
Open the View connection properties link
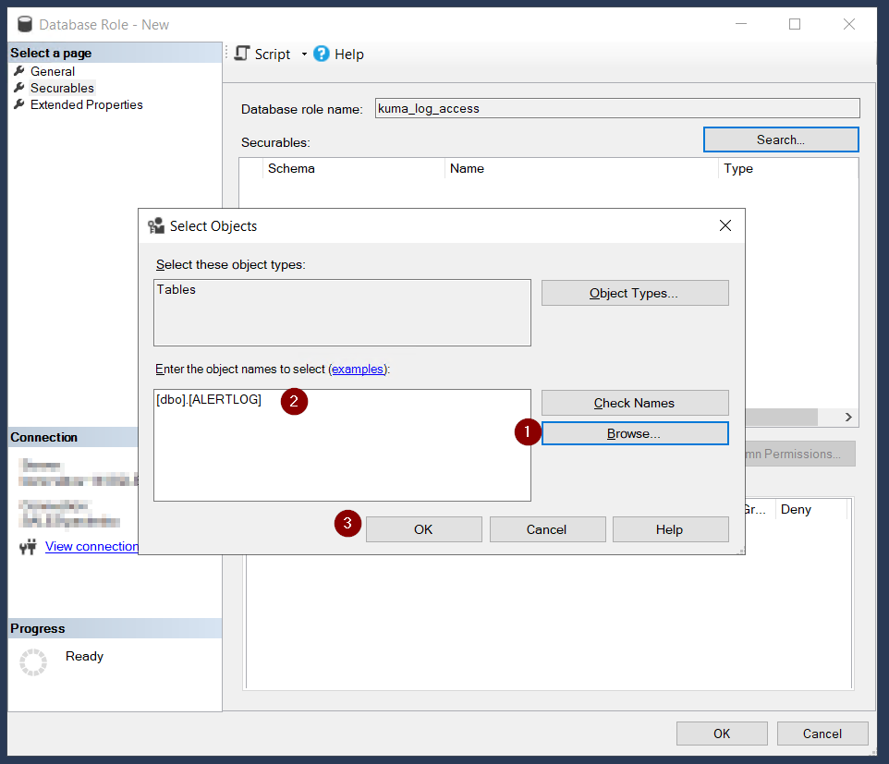coord(91,546)
